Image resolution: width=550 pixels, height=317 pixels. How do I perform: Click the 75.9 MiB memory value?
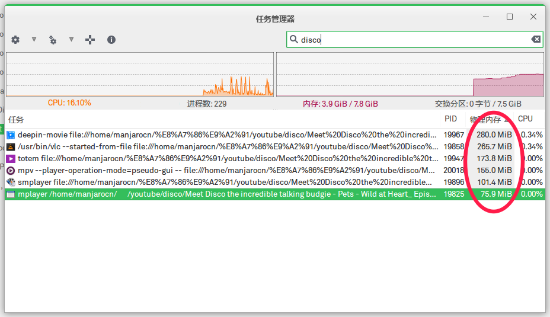(x=496, y=194)
